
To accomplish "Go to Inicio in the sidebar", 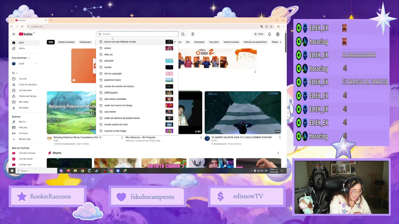I will (26, 43).
